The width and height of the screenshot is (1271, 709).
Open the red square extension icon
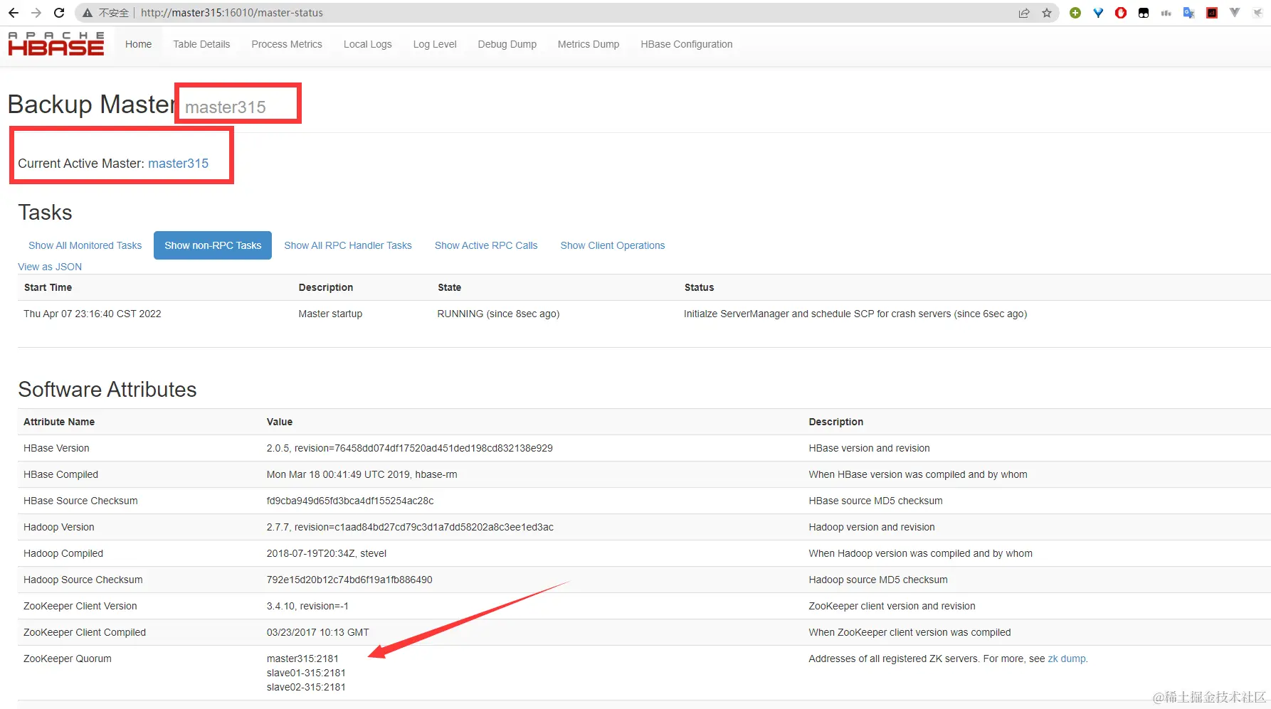pos(1212,13)
